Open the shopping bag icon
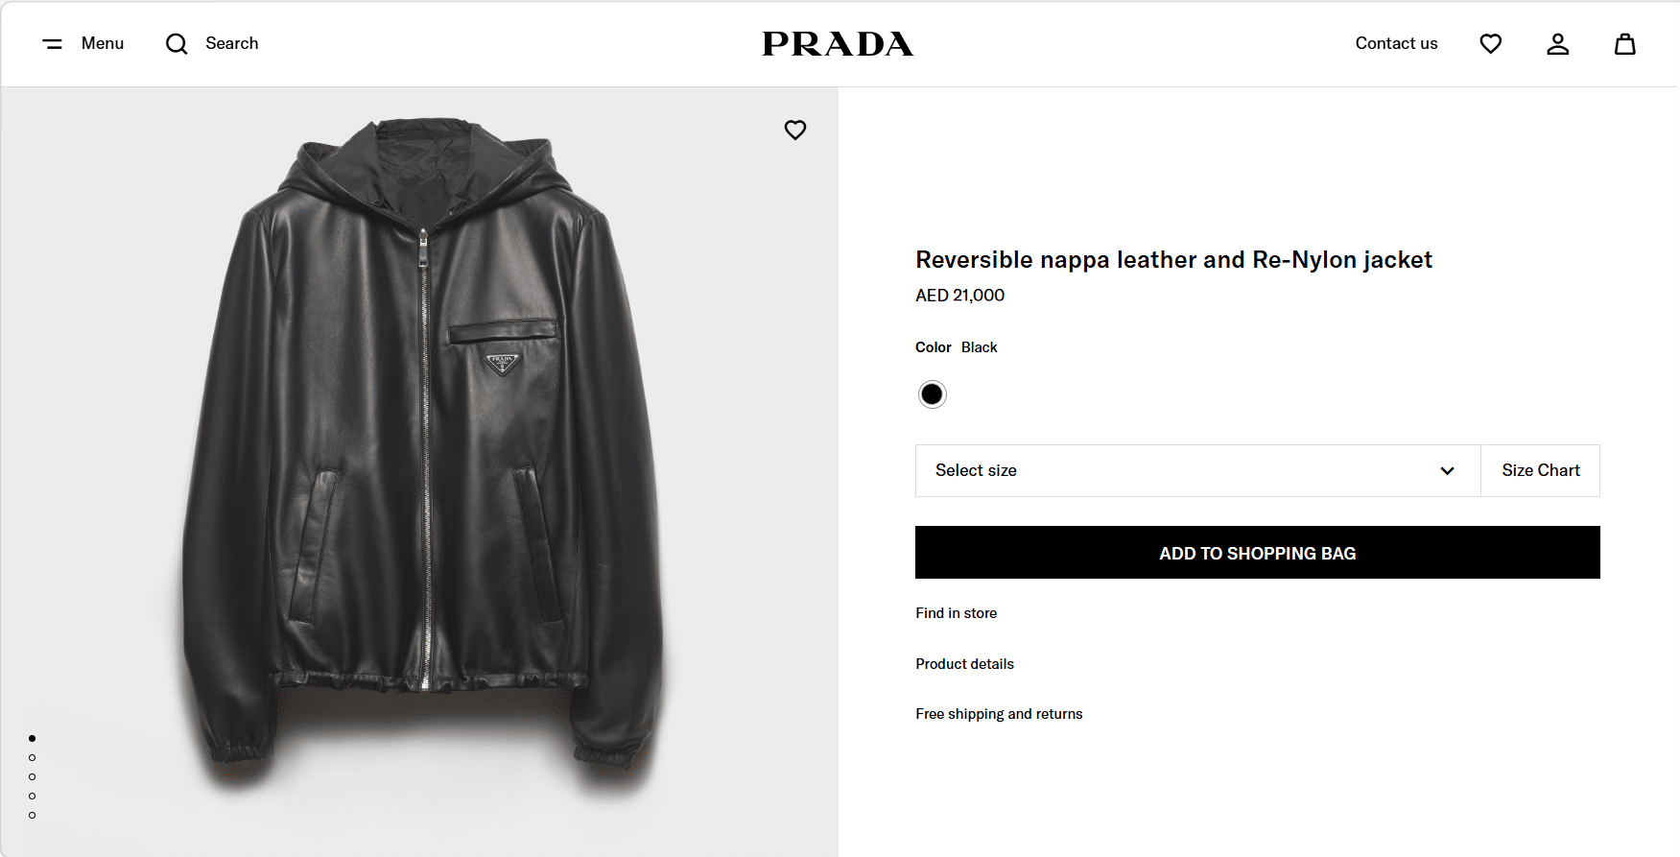Image resolution: width=1680 pixels, height=857 pixels. click(x=1624, y=44)
